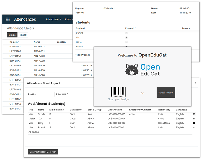This screenshot has width=202, height=159.
Task: Close the Attendance Sheet Import dialog
Action: pos(195,83)
